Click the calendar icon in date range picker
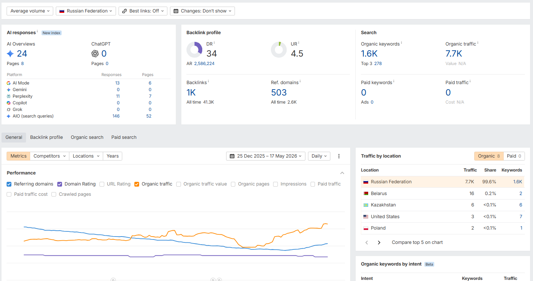The width and height of the screenshot is (533, 281). 232,156
